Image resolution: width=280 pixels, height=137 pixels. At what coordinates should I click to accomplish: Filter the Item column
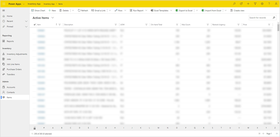point(59,24)
